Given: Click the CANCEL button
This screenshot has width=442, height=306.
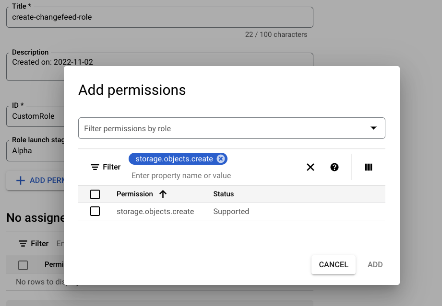Looking at the screenshot, I should [x=333, y=264].
